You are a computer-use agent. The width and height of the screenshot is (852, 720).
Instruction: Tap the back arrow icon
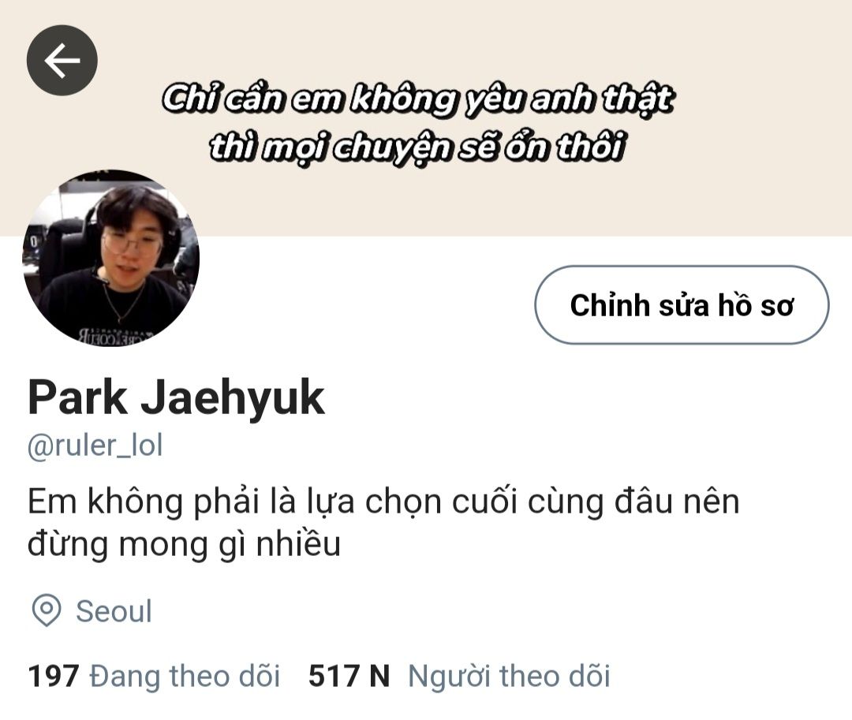pyautogui.click(x=62, y=60)
